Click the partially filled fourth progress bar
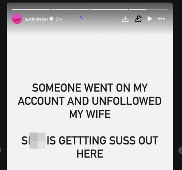 point(148,9)
